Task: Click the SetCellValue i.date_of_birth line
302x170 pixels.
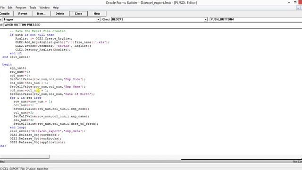Action: point(56,124)
